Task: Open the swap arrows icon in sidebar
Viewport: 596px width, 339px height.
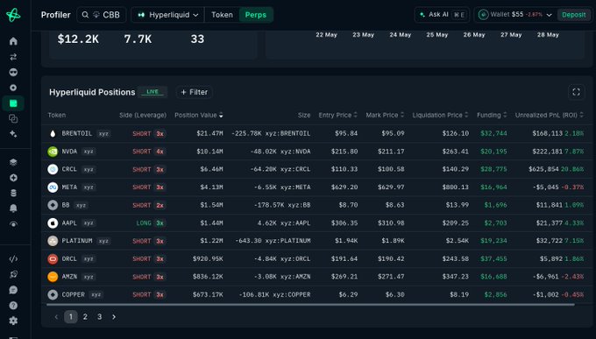Action: (x=13, y=57)
